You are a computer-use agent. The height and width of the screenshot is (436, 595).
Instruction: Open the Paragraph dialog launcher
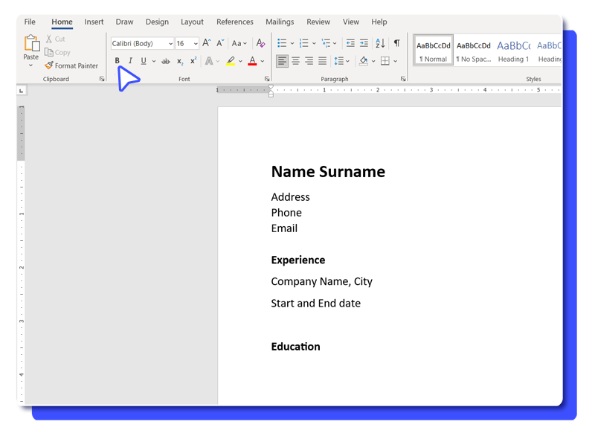402,79
